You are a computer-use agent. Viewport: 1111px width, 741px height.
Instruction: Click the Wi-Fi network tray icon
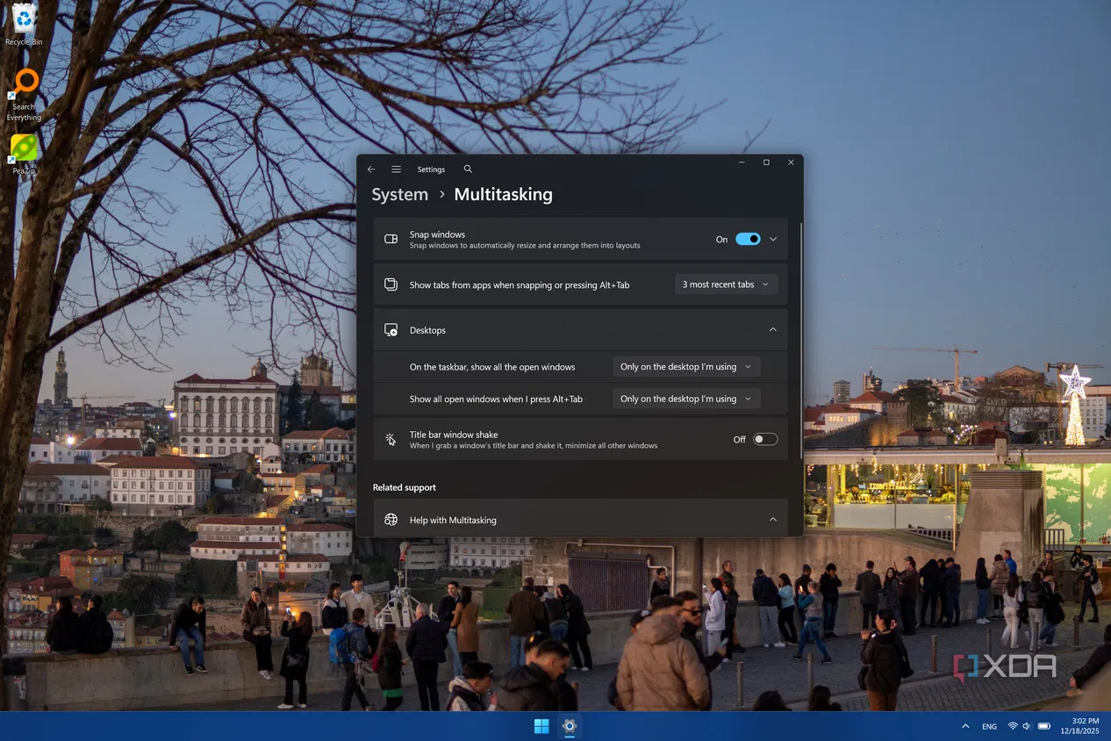coord(1013,727)
